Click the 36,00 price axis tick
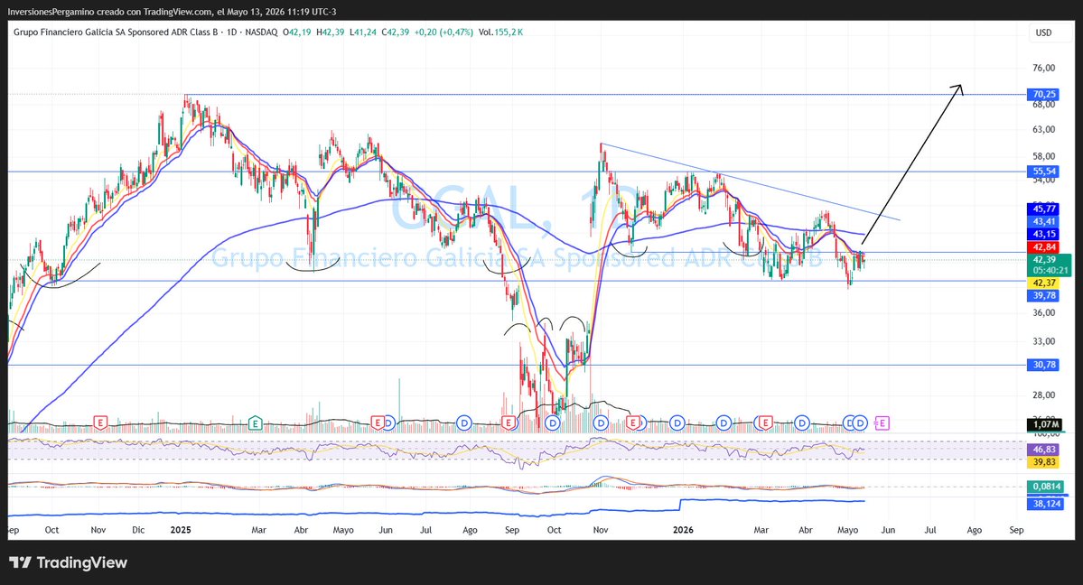The image size is (1083, 585). (1043, 312)
